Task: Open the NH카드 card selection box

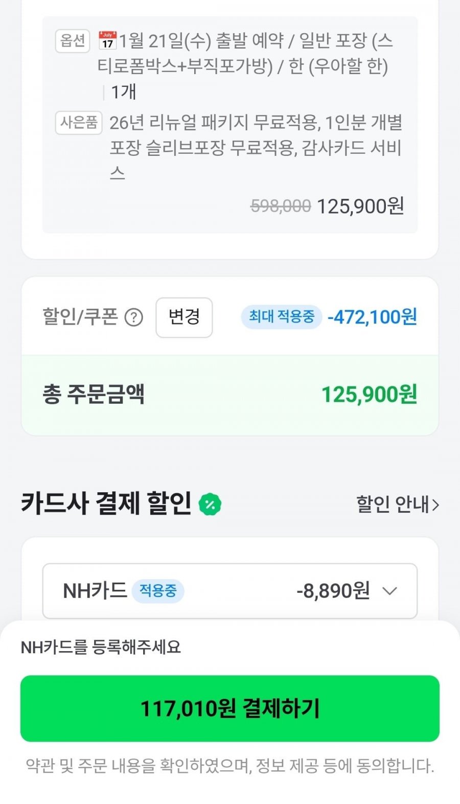Action: [x=230, y=591]
